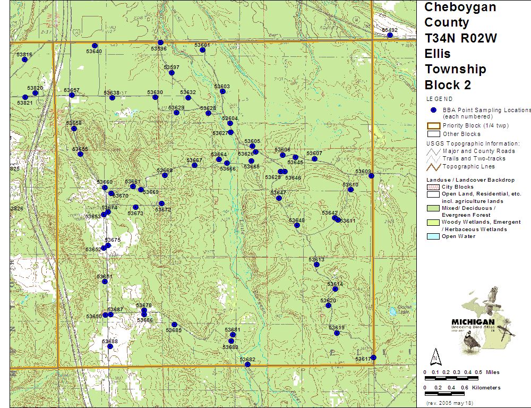This screenshot has width=531, height=408.
Task: Click sampling point 53682 near bottom border
Action: point(247,364)
